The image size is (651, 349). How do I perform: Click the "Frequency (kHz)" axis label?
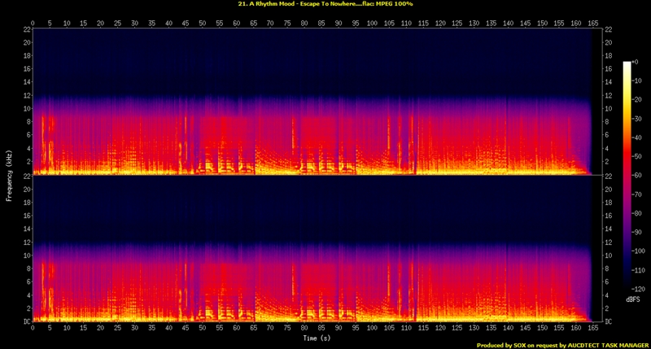8,174
